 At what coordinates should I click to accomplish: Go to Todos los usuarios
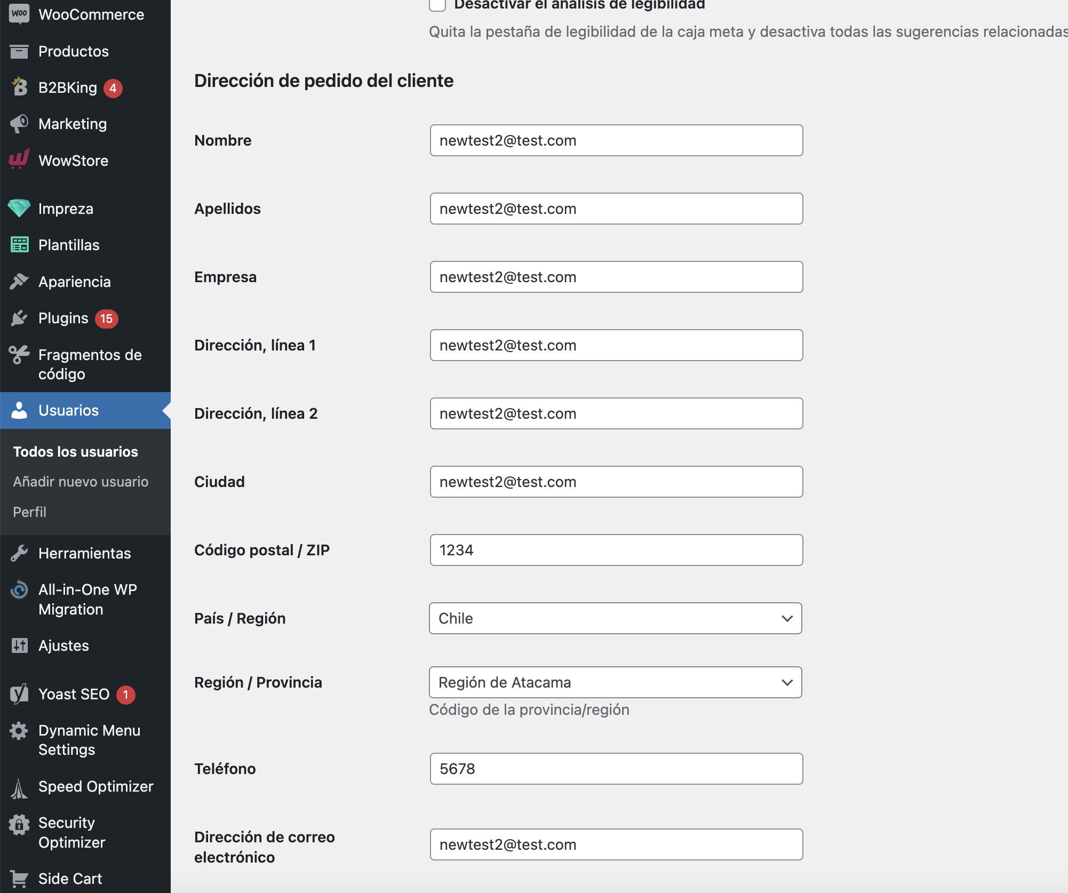pos(76,452)
